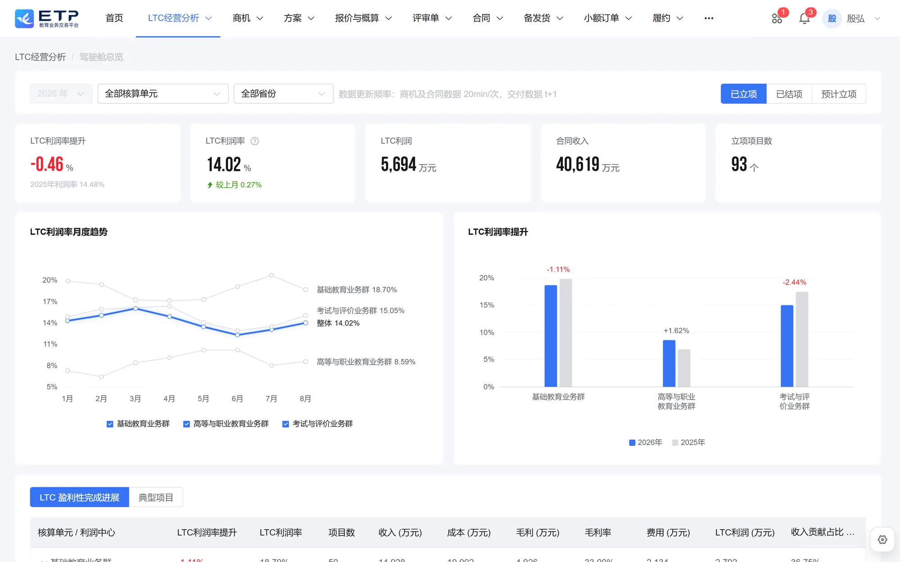Viewport: 900px width, 562px height.
Task: Uncheck 考试与评价业务群 series checkbox
Action: (x=285, y=424)
